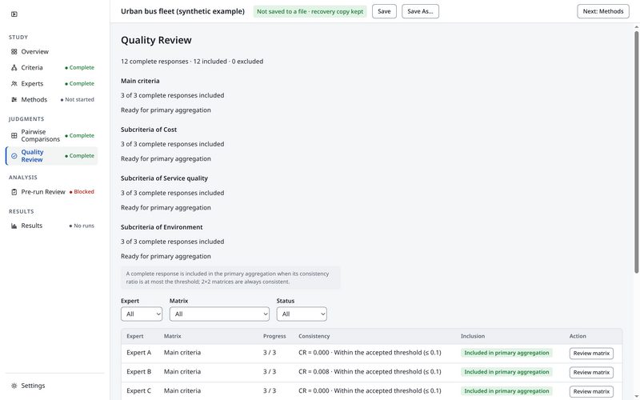Click the Action column header

pos(578,336)
